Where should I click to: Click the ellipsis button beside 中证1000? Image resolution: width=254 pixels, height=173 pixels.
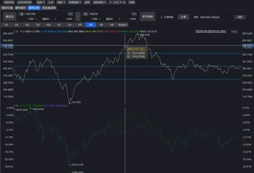click(x=70, y=13)
